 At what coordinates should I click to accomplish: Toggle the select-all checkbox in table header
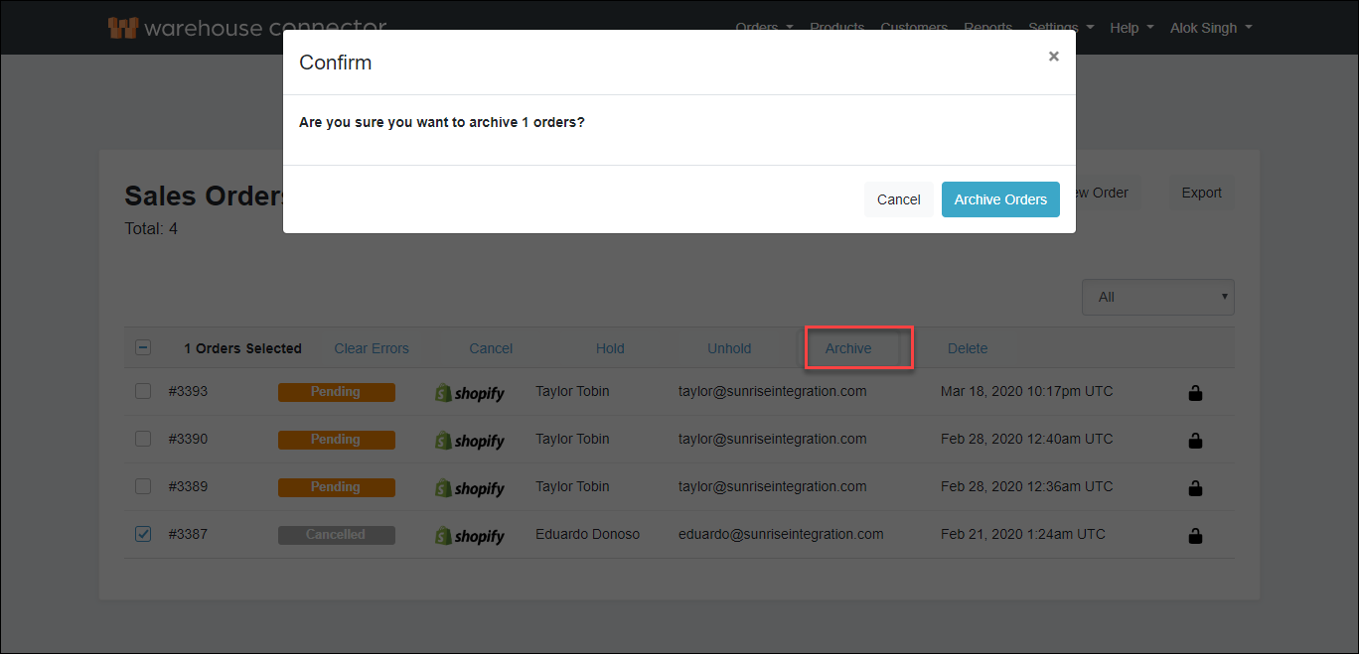coord(142,347)
